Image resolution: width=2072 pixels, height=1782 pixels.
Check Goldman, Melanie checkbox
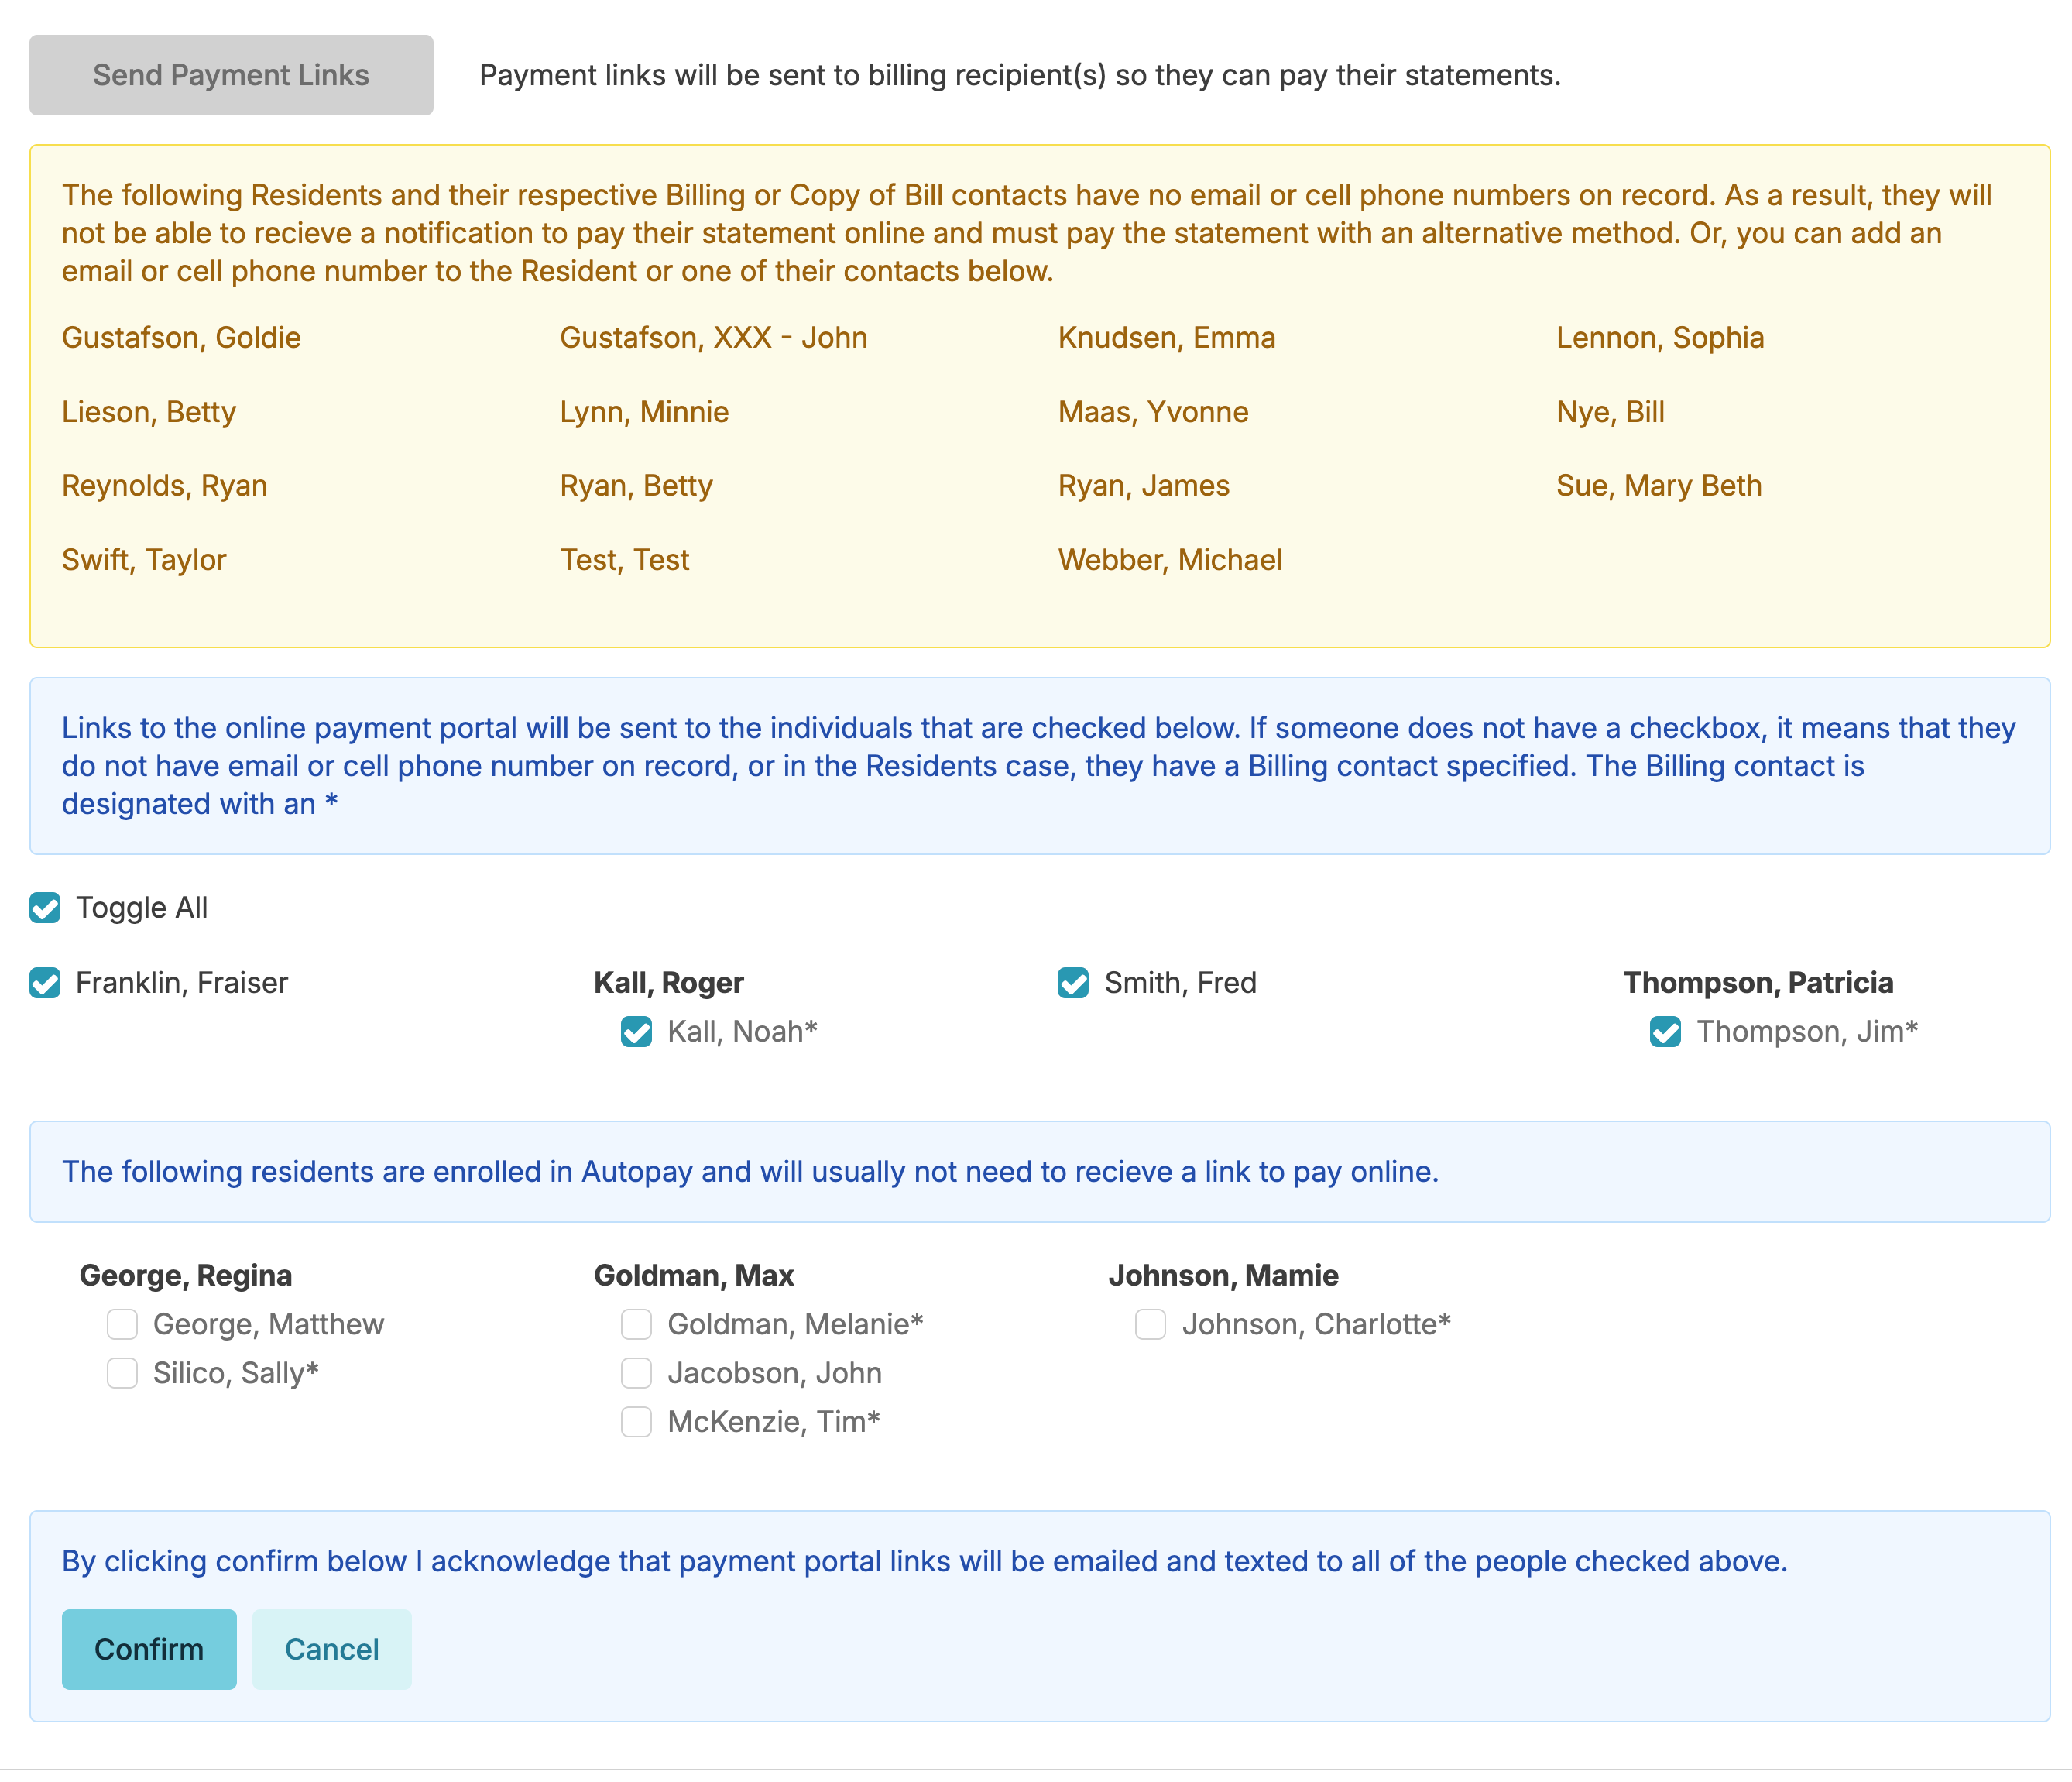(x=636, y=1324)
